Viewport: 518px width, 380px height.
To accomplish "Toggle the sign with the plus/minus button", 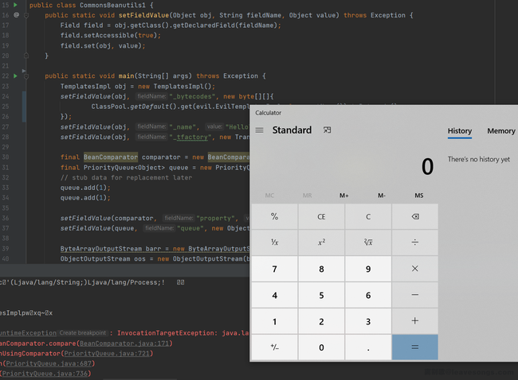I will pos(274,347).
